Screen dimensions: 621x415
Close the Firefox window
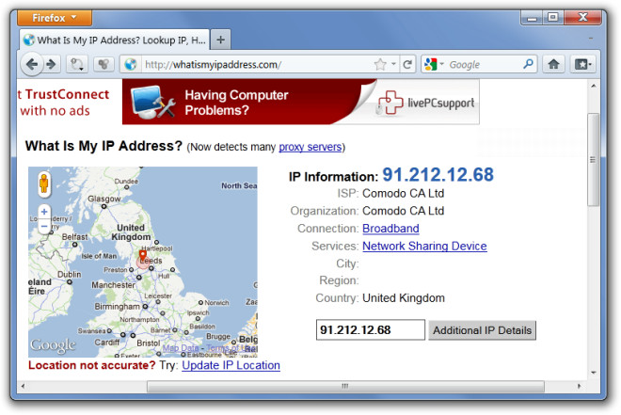click(582, 18)
